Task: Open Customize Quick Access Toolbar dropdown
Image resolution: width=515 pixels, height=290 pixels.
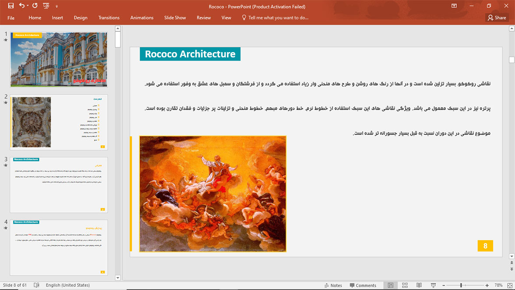Action: pos(56,6)
